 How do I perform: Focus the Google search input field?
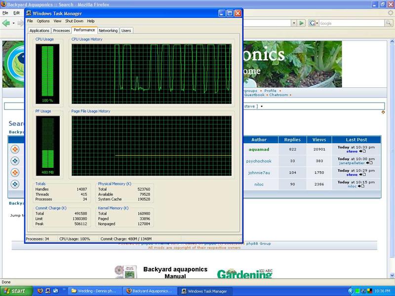[x=351, y=23]
